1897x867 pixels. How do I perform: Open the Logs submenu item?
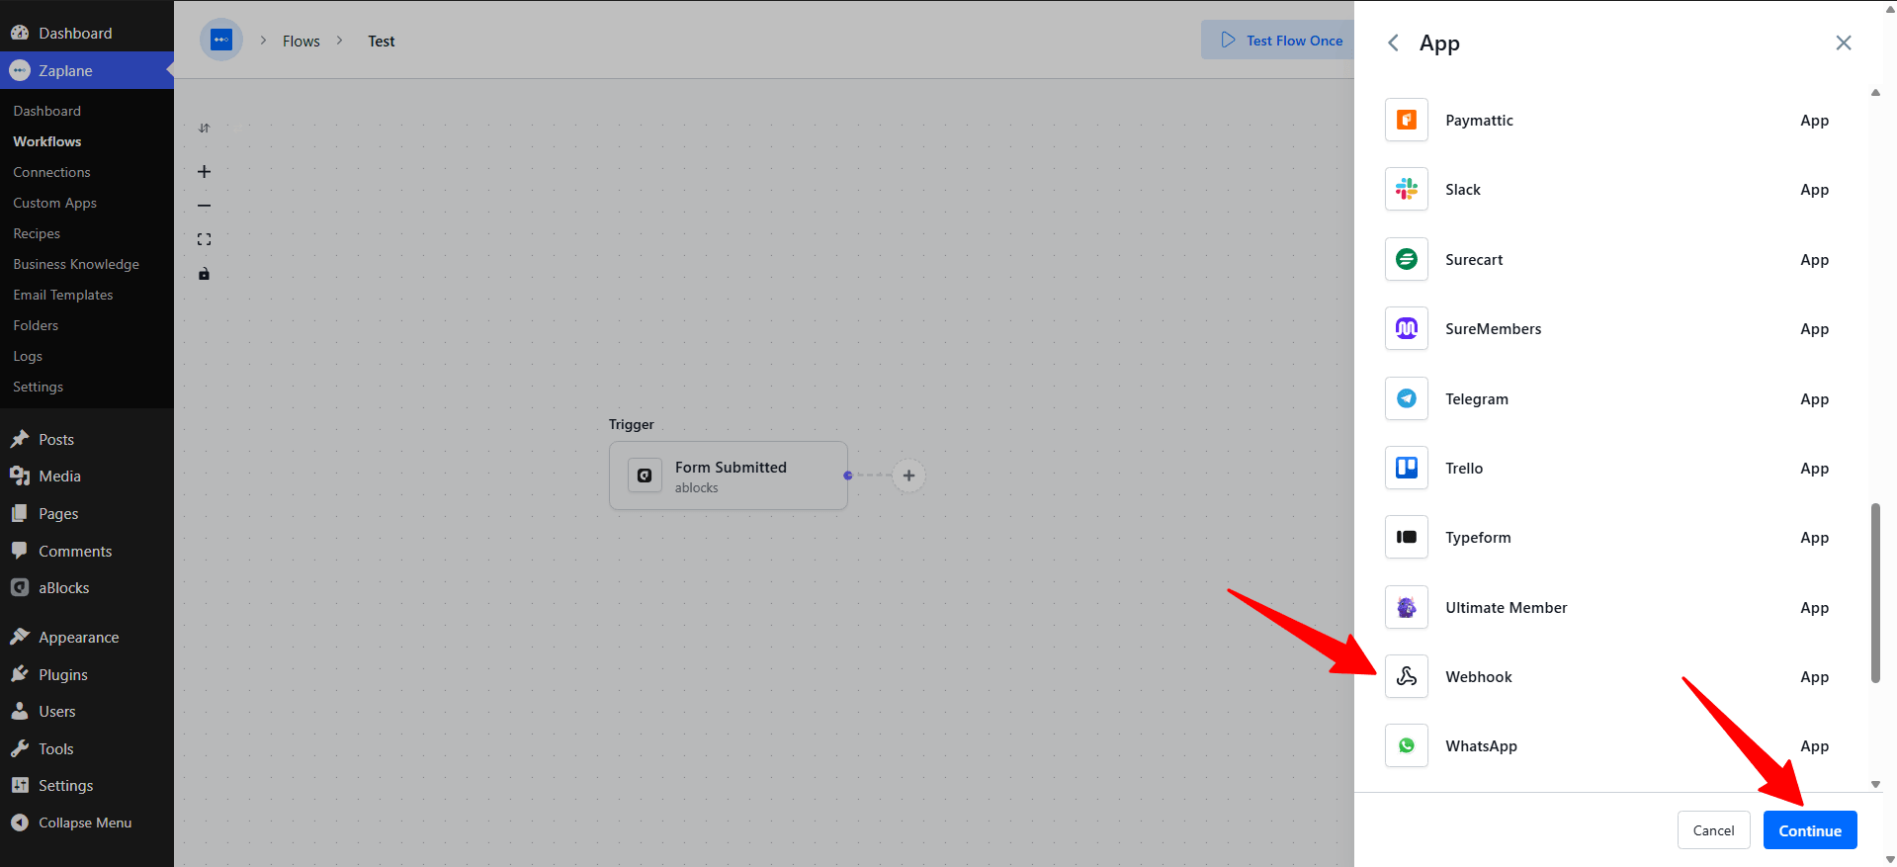click(28, 356)
